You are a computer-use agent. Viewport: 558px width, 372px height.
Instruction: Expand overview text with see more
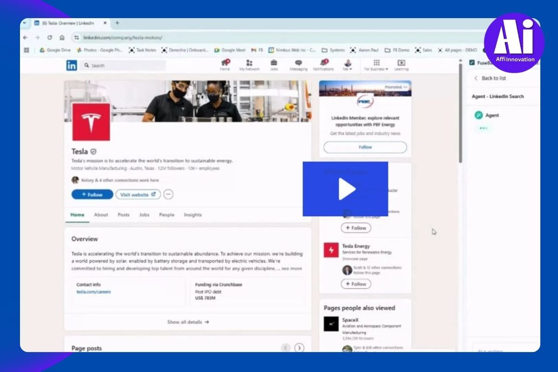(x=292, y=268)
